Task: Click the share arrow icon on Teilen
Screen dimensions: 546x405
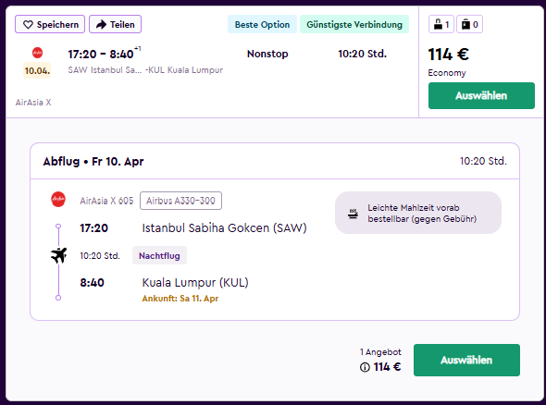Action: coord(101,25)
